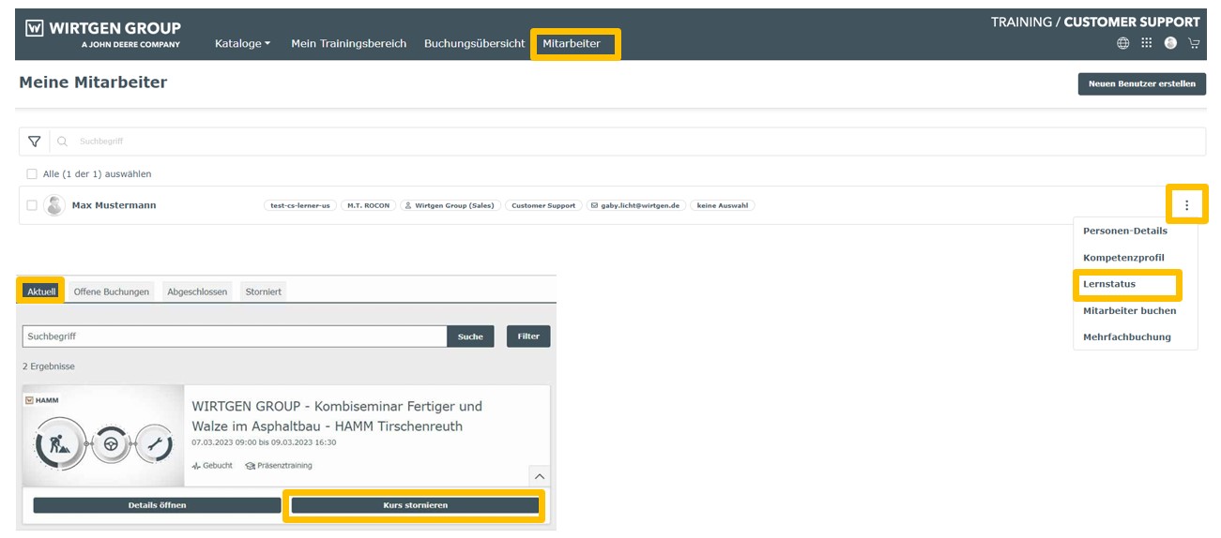Viewport: 1221px width, 538px height.
Task: Open the Kataloge dropdown menu
Action: (242, 44)
